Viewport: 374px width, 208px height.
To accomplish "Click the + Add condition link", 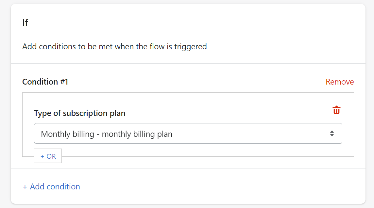I will 51,186.
